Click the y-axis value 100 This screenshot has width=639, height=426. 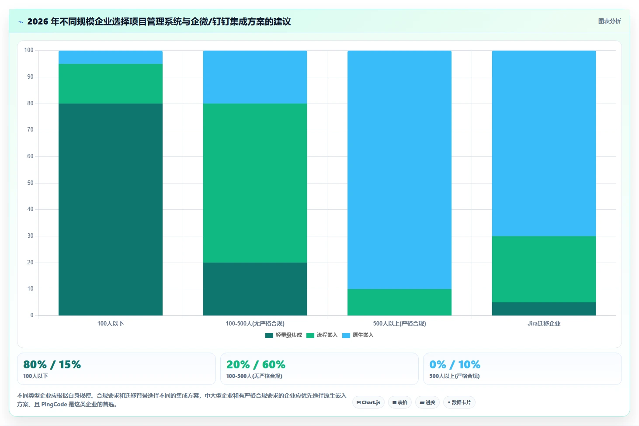[29, 50]
